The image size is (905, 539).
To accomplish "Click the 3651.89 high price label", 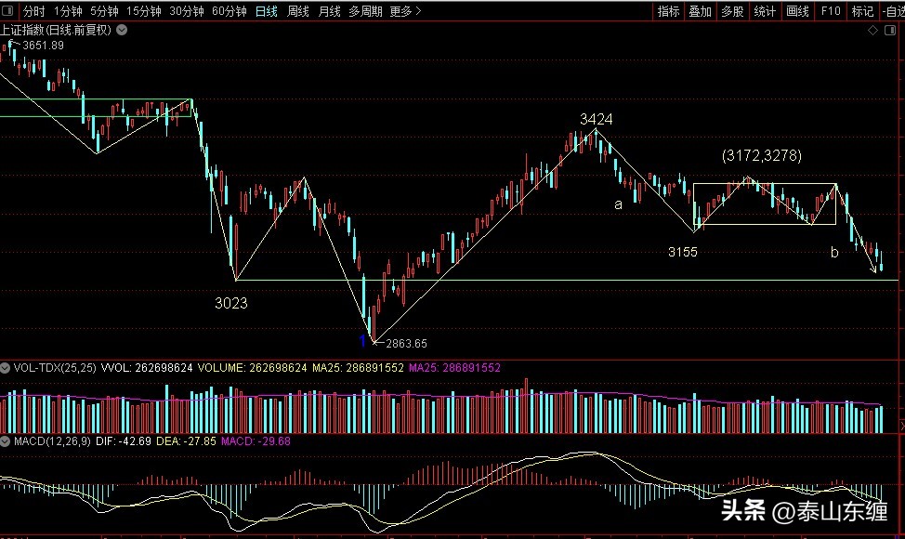I will coord(44,45).
